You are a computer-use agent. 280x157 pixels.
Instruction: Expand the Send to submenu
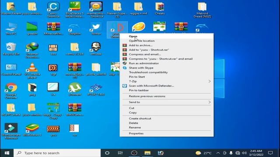coord(166,102)
